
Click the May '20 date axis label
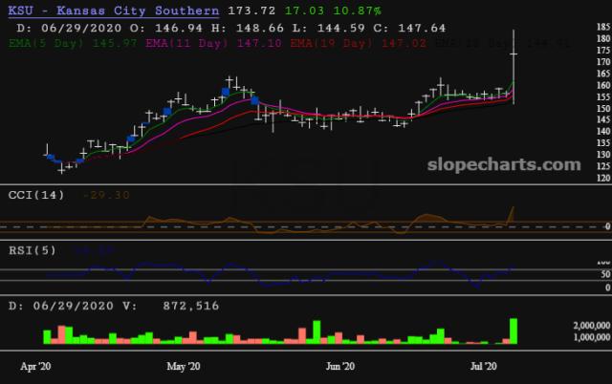point(183,366)
